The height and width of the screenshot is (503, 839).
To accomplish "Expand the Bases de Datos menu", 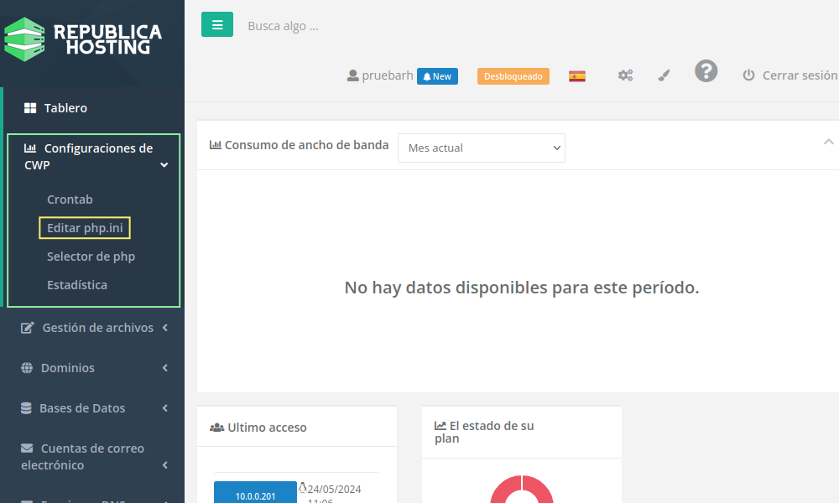I will click(x=94, y=408).
